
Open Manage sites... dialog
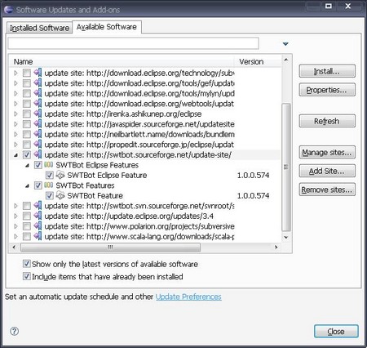point(327,152)
